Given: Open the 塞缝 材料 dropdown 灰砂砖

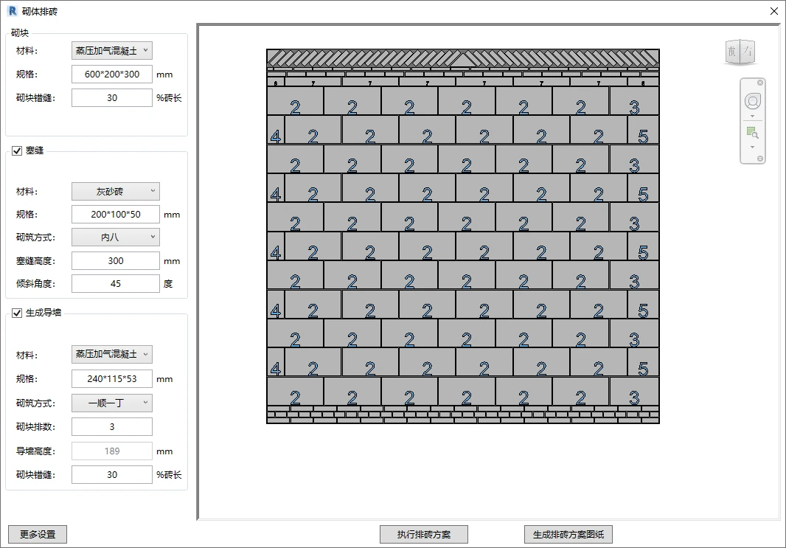Looking at the screenshot, I should click(x=116, y=191).
